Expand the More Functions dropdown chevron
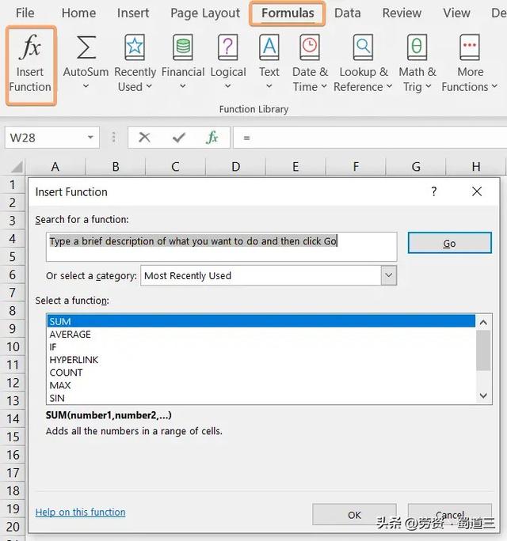 click(x=494, y=86)
